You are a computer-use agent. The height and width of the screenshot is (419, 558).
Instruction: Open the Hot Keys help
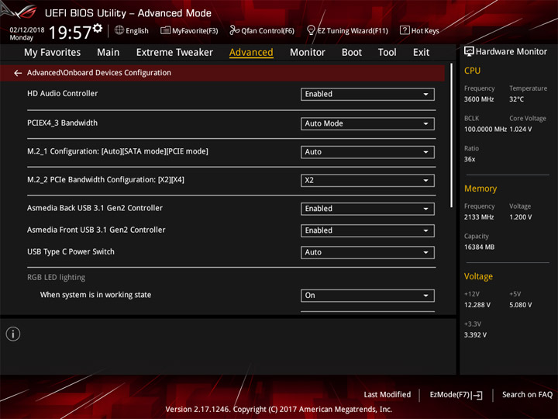point(419,30)
